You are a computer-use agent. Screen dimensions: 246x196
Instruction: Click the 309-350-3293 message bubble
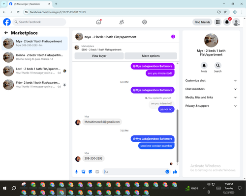[x=93, y=158]
